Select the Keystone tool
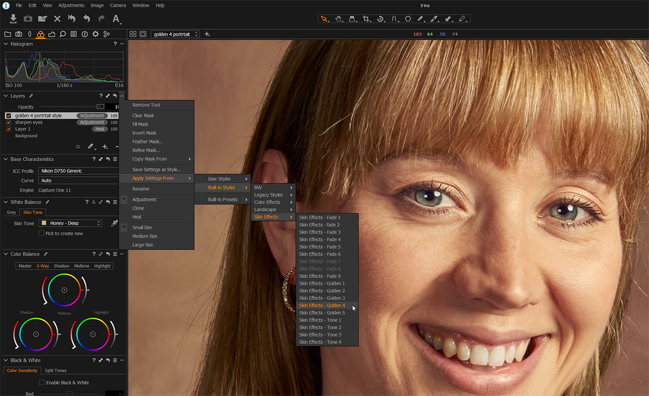Viewport: 649px width, 396px height. [x=395, y=19]
